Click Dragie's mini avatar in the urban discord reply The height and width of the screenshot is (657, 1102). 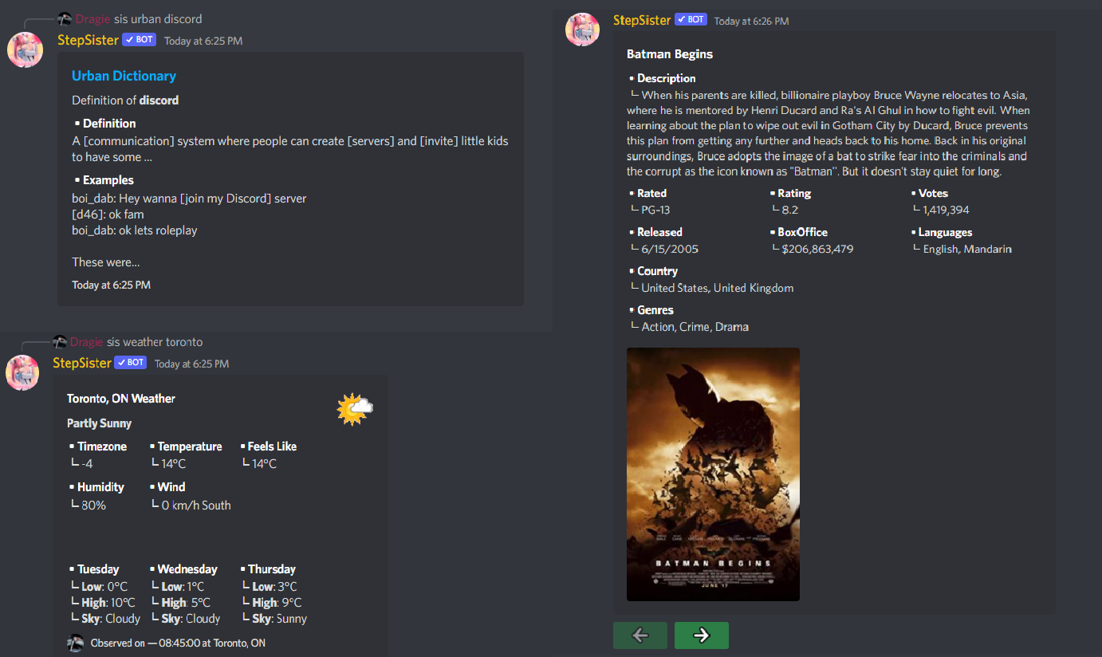pyautogui.click(x=65, y=19)
